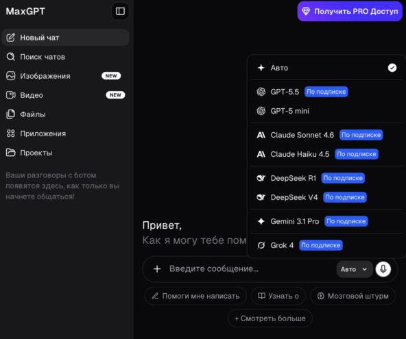406x339 pixels.
Task: Click the sparkle icon beside Авто
Action: [261, 68]
